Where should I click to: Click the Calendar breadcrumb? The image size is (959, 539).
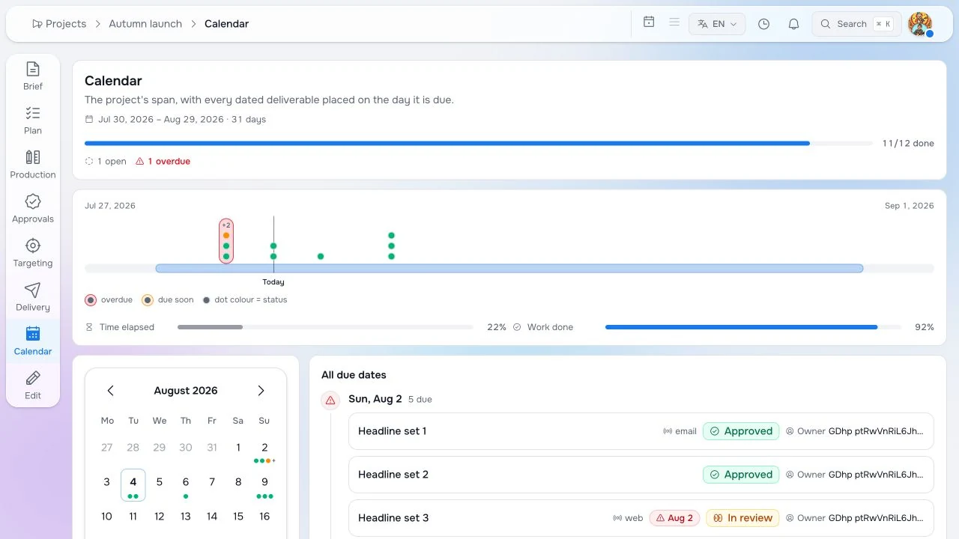pyautogui.click(x=226, y=24)
